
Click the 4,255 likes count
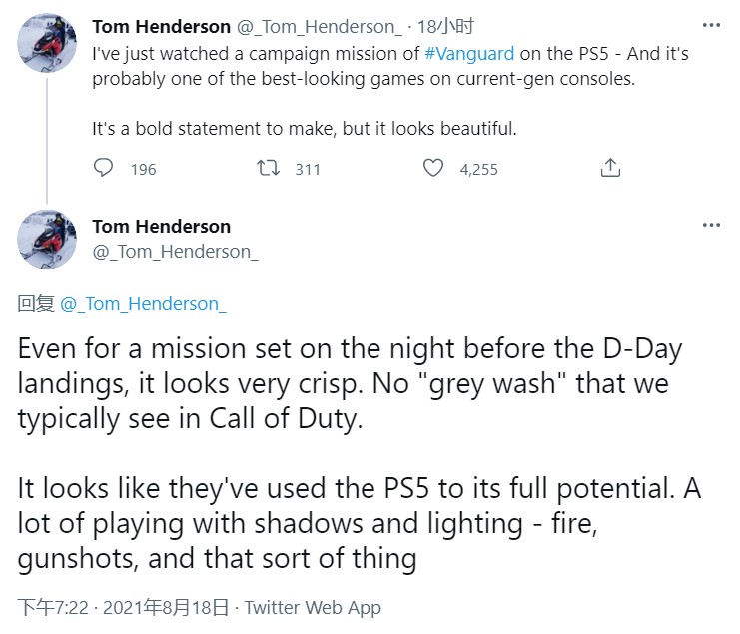pos(478,170)
